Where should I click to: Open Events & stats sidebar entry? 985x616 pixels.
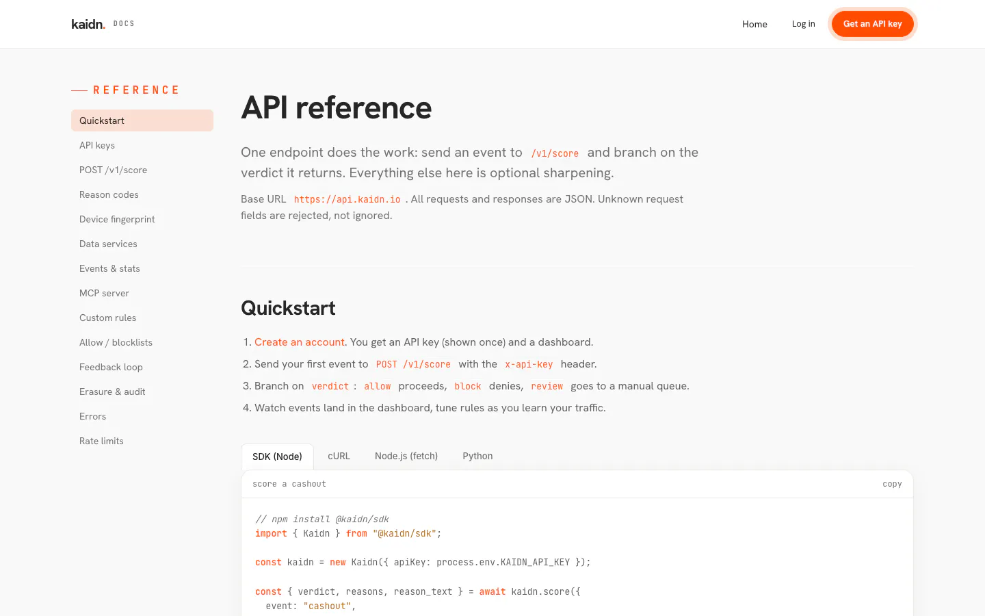click(x=142, y=268)
